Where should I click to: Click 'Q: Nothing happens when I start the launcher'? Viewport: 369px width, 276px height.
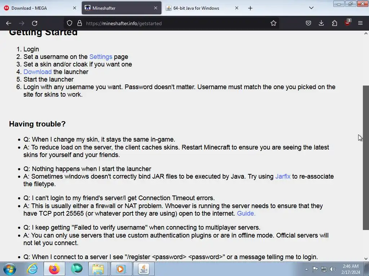tap(87, 169)
